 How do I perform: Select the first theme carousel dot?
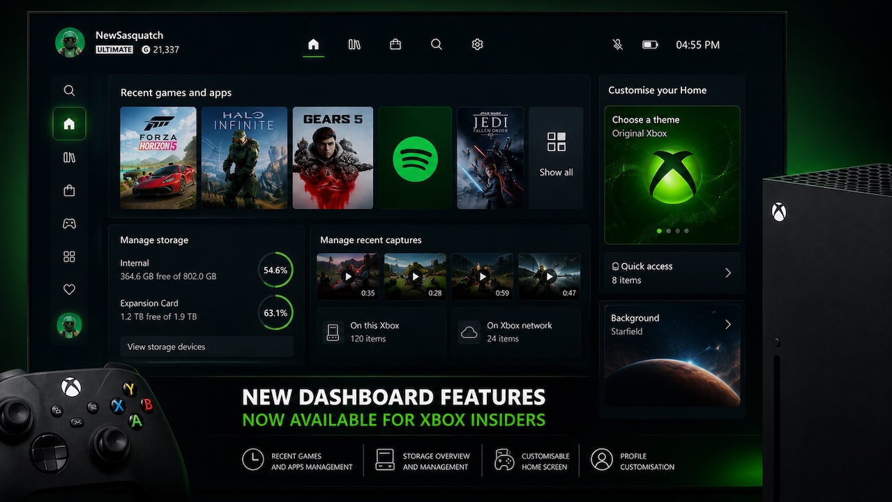pyautogui.click(x=659, y=231)
